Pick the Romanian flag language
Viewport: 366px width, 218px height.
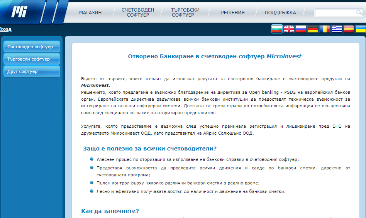click(x=325, y=29)
